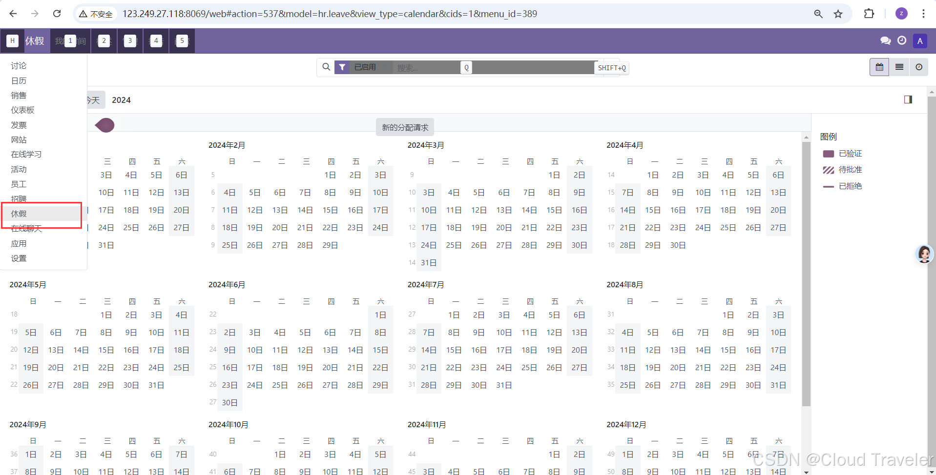The width and height of the screenshot is (936, 475).
Task: Open the user account avatar A
Action: (x=920, y=41)
